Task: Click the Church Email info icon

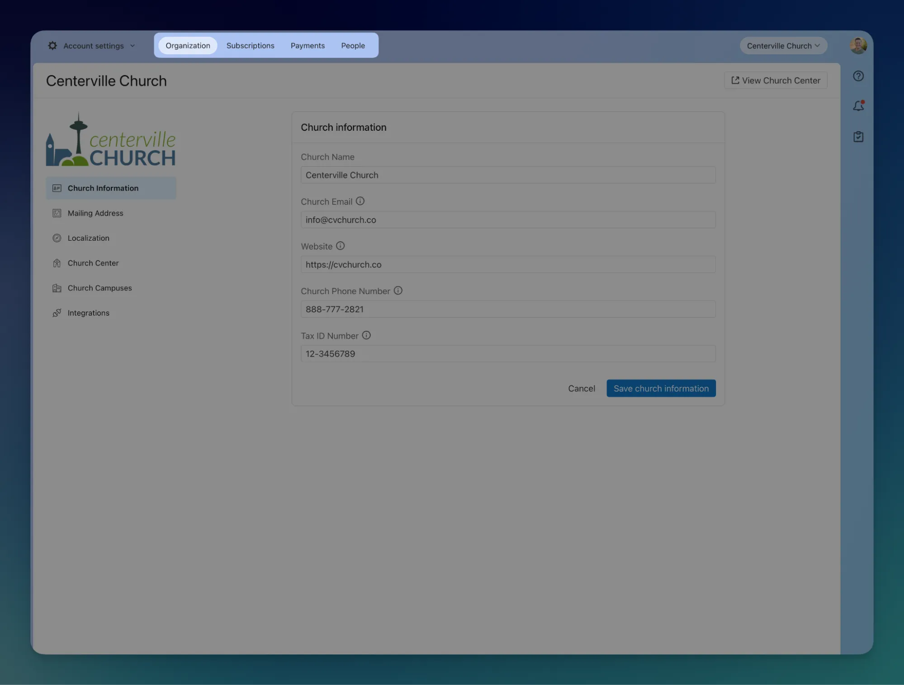Action: (360, 201)
